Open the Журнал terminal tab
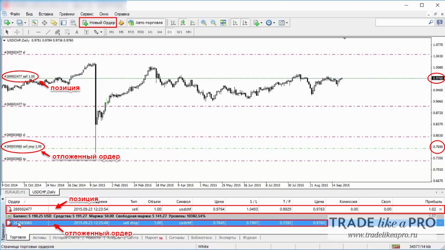 click(250, 237)
